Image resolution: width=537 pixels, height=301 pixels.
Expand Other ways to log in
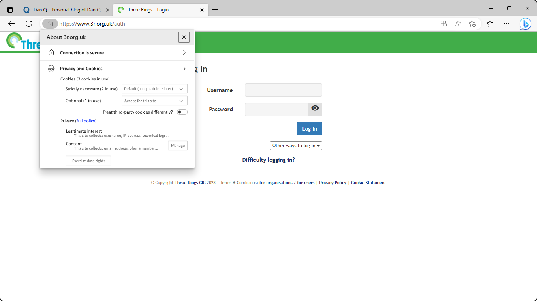(x=296, y=146)
